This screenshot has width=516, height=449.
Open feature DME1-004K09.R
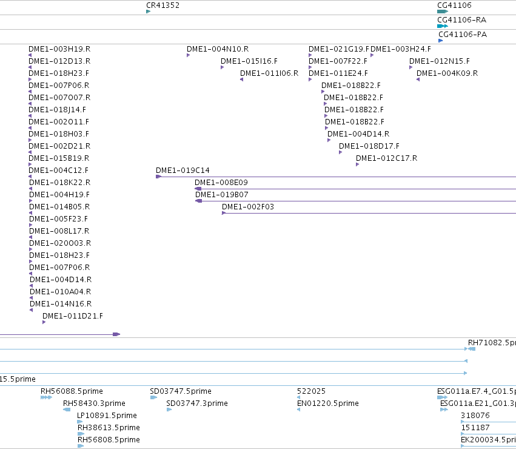[x=447, y=73]
